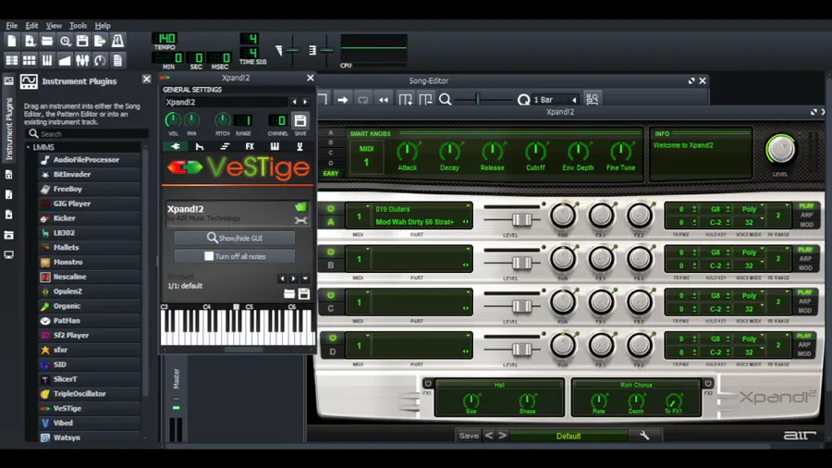Screen dimensions: 832x468
Task: Click the envelope/LFO tab icon in VeSTige
Action: click(x=200, y=146)
